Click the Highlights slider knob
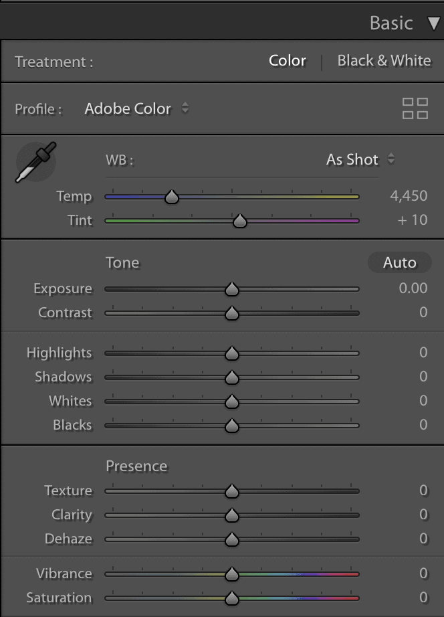 coord(232,353)
